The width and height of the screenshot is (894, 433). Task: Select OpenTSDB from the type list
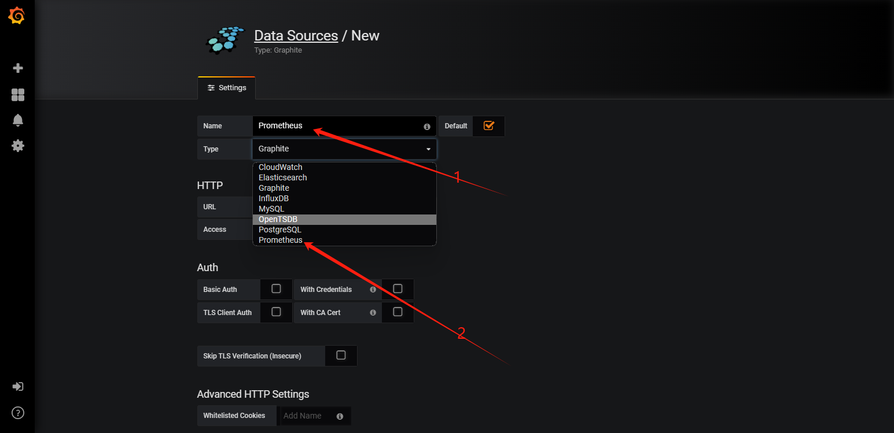pos(344,219)
